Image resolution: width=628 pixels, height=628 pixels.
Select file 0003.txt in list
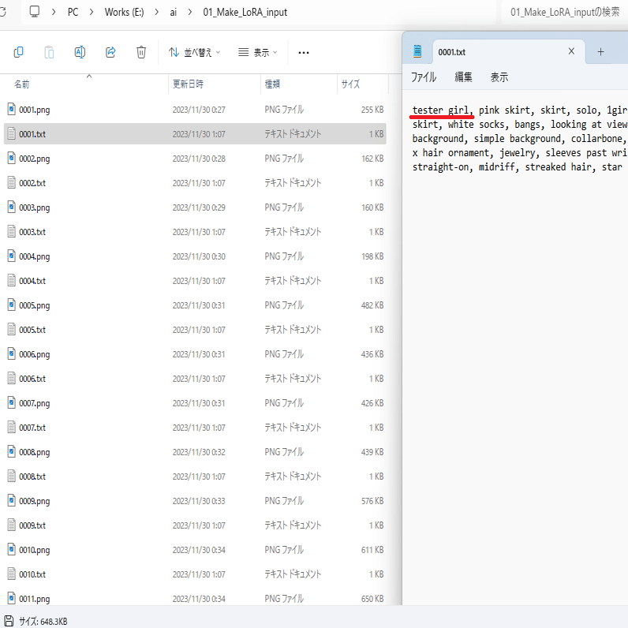195,231
